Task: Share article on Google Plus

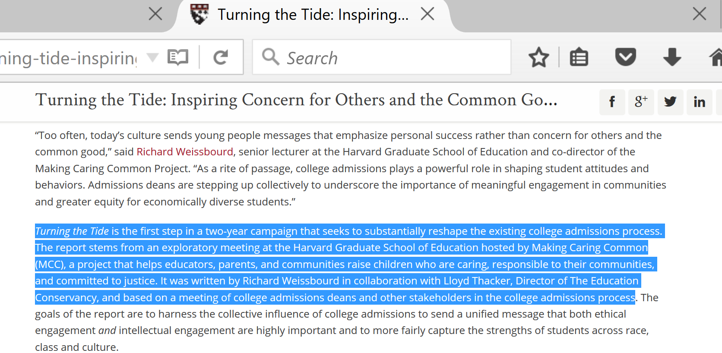Action: [x=641, y=102]
